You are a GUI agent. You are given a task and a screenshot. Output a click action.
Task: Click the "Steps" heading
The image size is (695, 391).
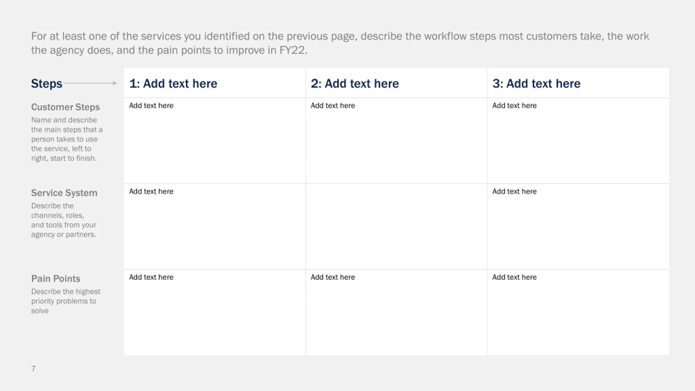pos(47,84)
